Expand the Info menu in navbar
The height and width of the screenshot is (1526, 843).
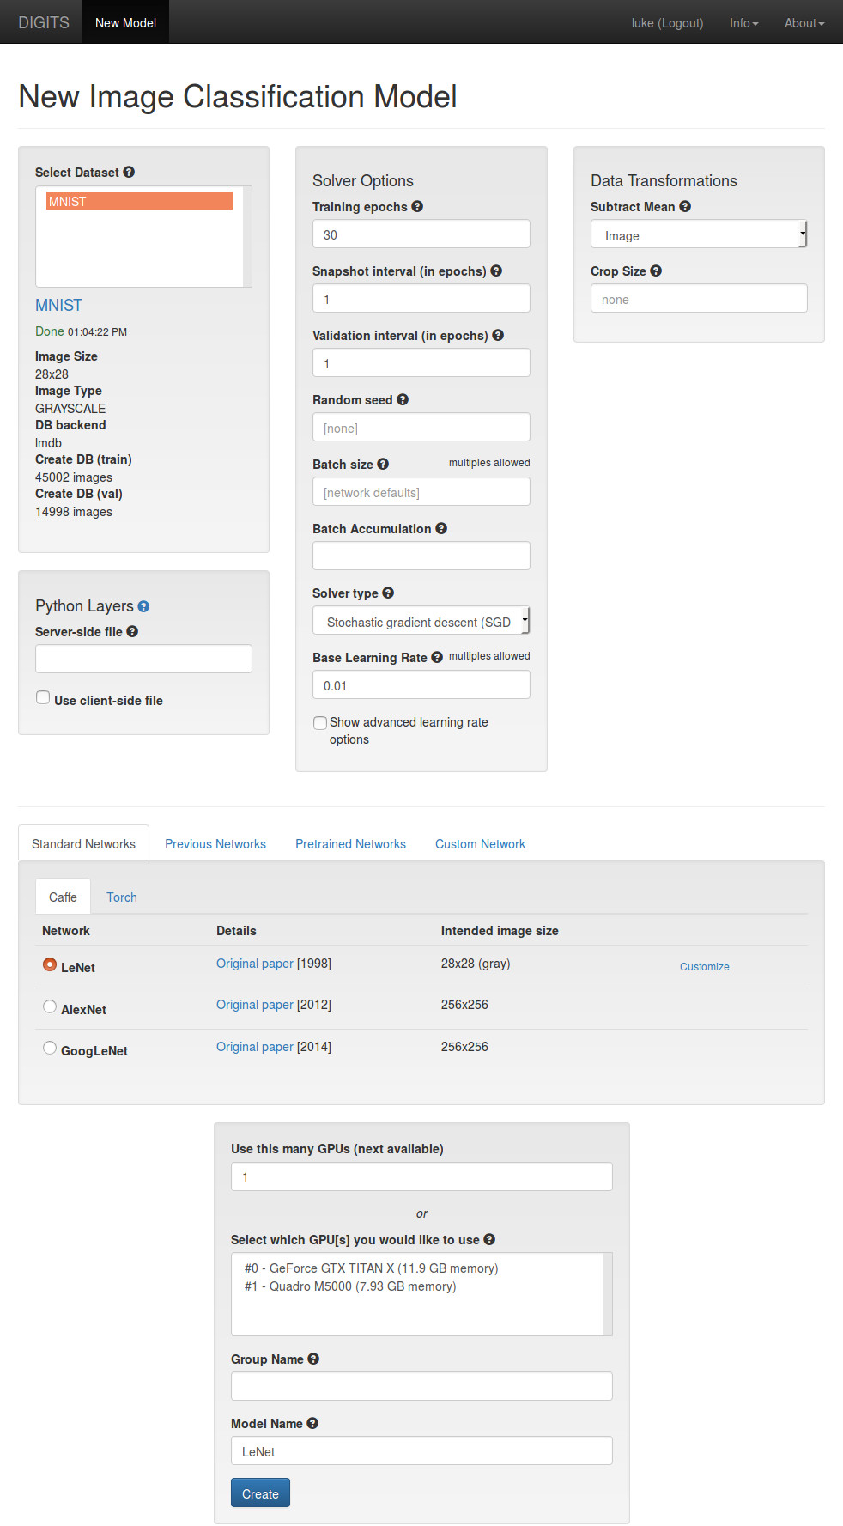pos(743,23)
